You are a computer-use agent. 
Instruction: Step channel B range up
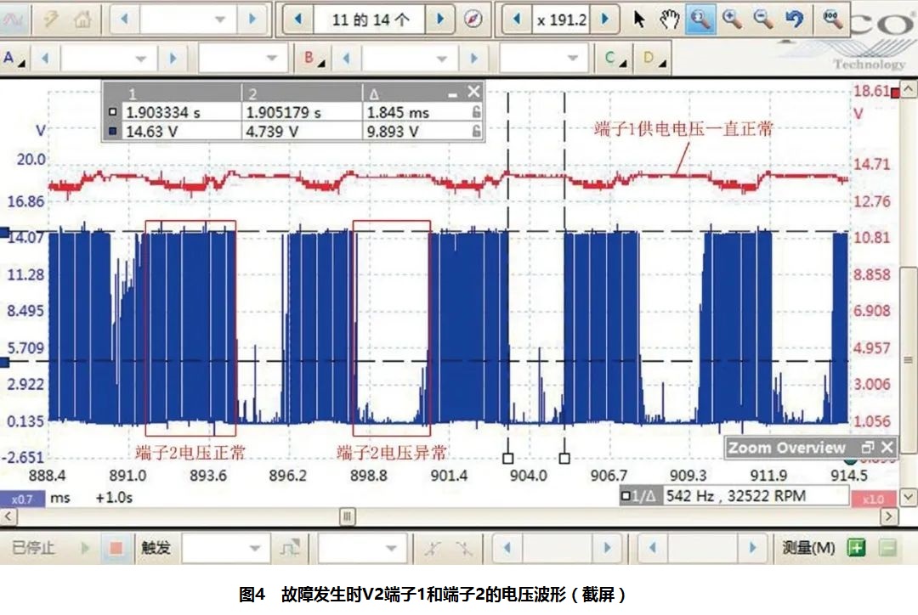474,59
